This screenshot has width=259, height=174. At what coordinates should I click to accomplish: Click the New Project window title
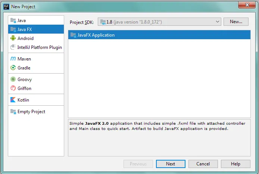tap(23, 7)
